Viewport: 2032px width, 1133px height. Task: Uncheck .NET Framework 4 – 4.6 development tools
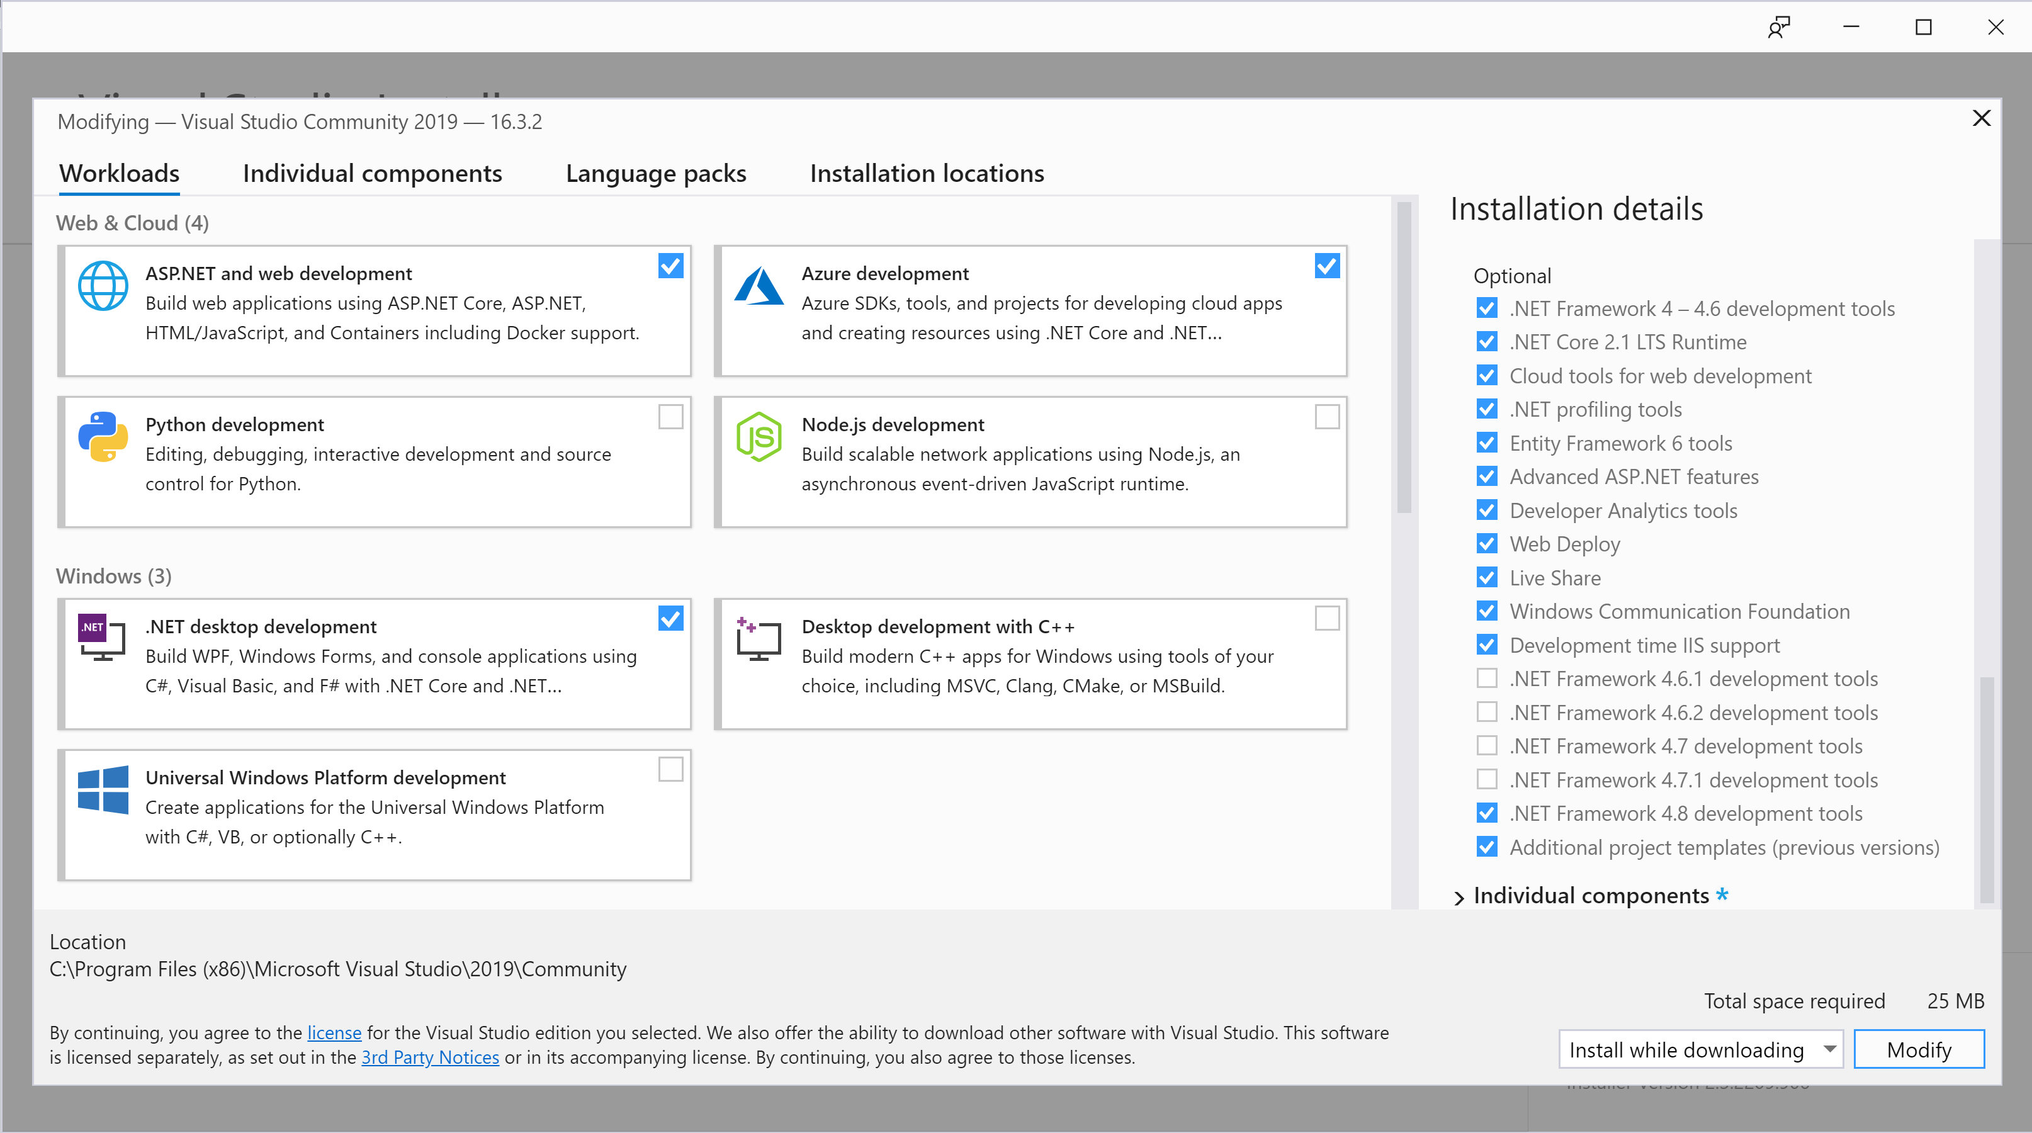tap(1487, 308)
